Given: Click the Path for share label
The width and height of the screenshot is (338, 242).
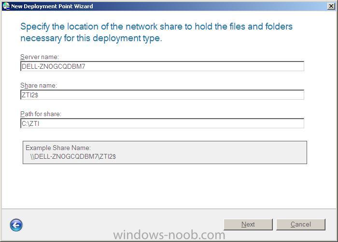Looking at the screenshot, I should pyautogui.click(x=41, y=114).
